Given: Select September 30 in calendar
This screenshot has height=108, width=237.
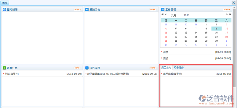Looking at the screenshot, I should coord(216,41).
